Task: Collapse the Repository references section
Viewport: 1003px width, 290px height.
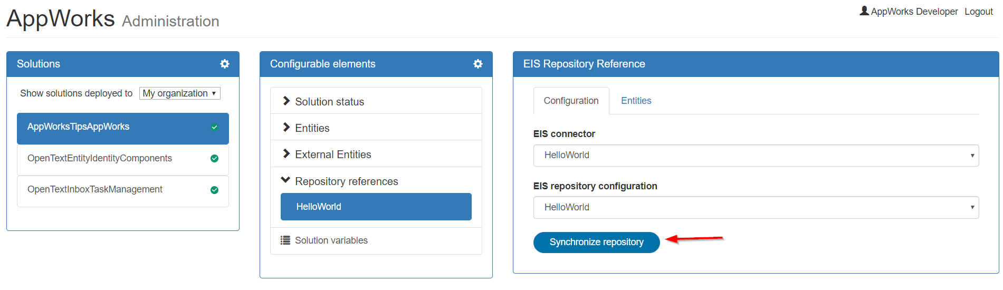Action: coord(286,181)
